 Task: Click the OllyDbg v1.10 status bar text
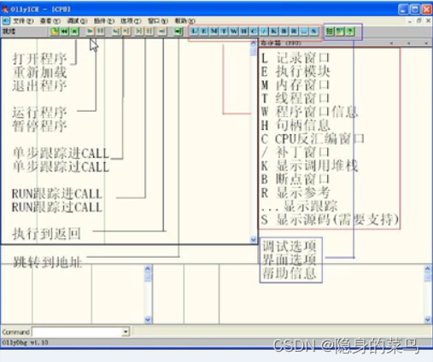pos(26,342)
